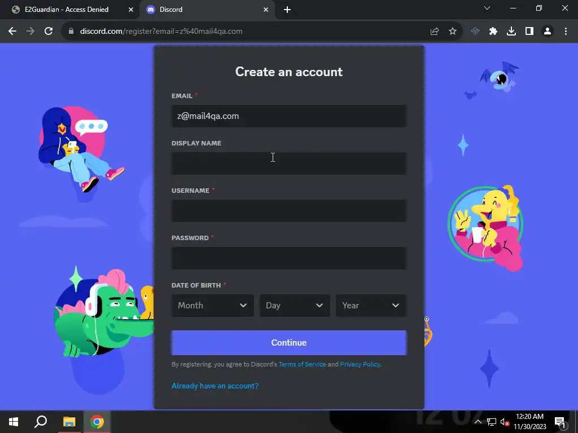Open the Windows Start menu
The width and height of the screenshot is (578, 433).
click(14, 422)
